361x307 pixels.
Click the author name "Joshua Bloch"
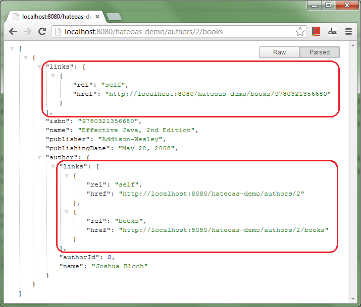coord(120,266)
